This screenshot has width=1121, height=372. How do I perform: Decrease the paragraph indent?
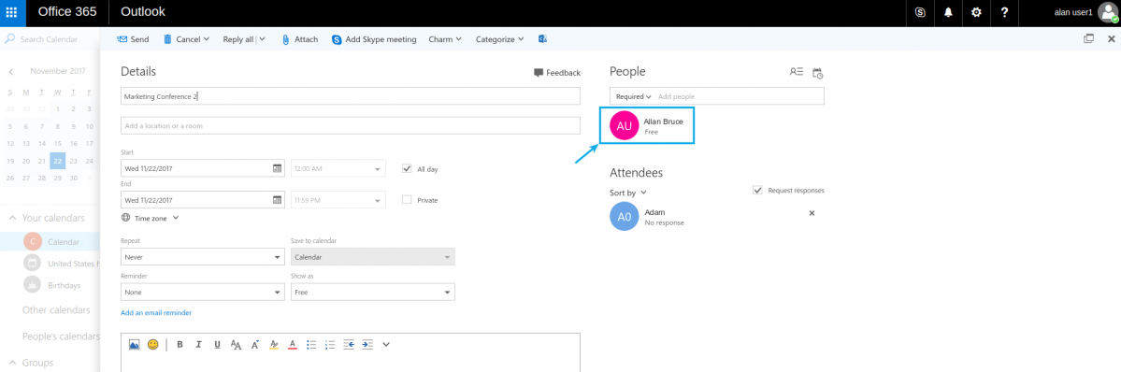point(348,344)
